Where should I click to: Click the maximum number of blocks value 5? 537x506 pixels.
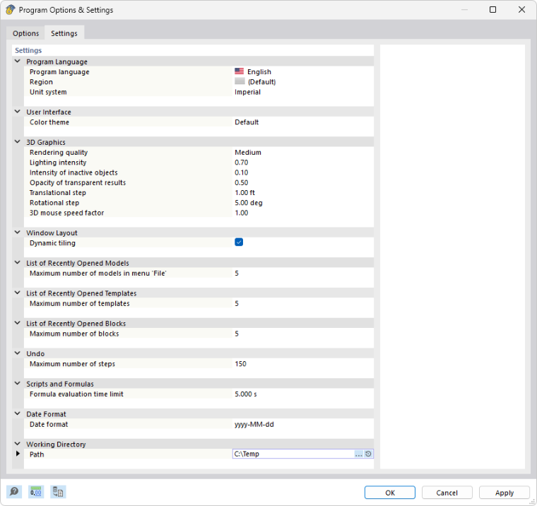click(237, 334)
